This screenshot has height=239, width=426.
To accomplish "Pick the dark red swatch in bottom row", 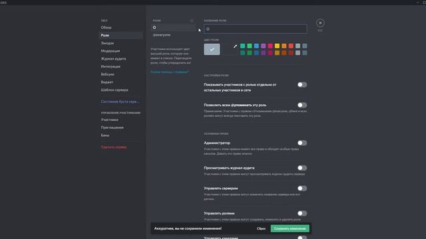I will (291, 53).
